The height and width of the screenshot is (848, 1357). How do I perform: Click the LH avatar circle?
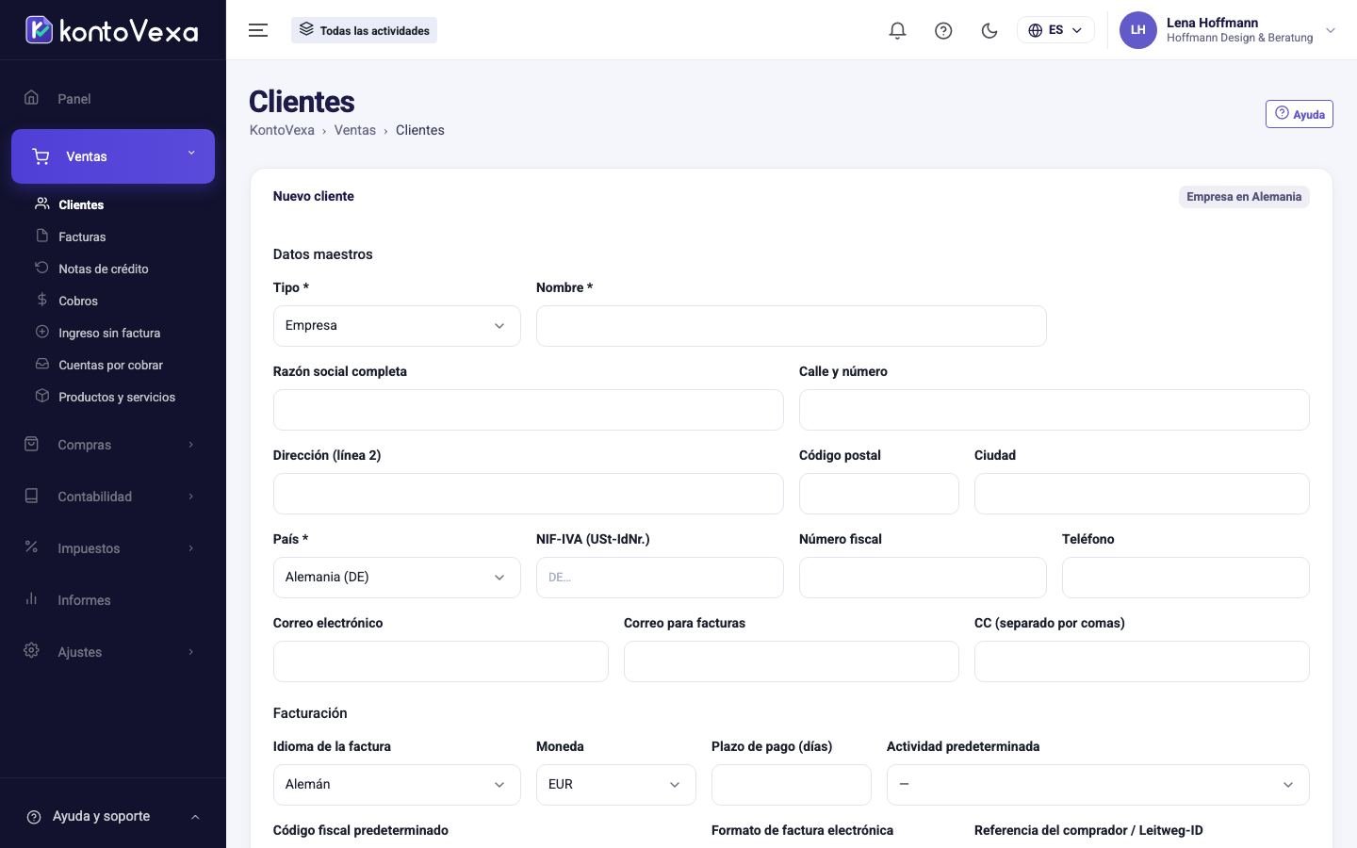click(1137, 30)
